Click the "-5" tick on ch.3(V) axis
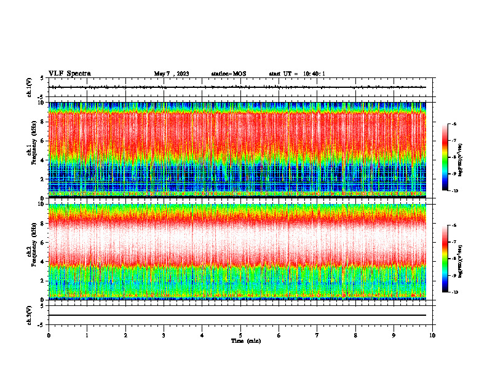Screen dimensions: 487x376 pyautogui.click(x=41, y=325)
